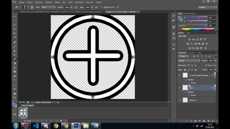Open the Brush panel toggle icon
This screenshot has height=129, width=230.
point(32,7)
